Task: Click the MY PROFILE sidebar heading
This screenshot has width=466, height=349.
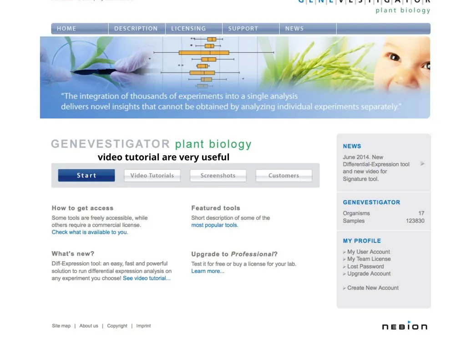Action: tap(362, 241)
